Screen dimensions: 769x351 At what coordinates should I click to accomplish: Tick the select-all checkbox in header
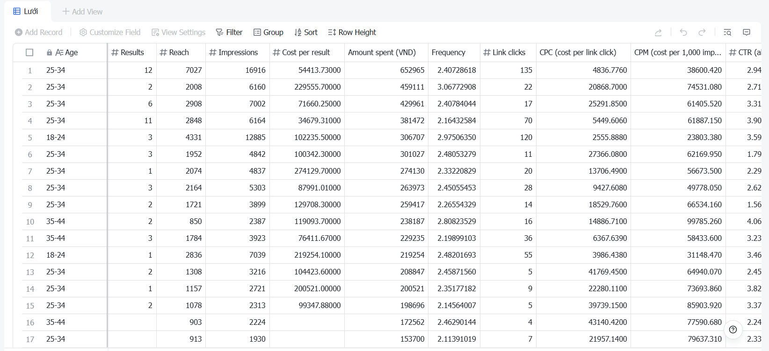29,52
